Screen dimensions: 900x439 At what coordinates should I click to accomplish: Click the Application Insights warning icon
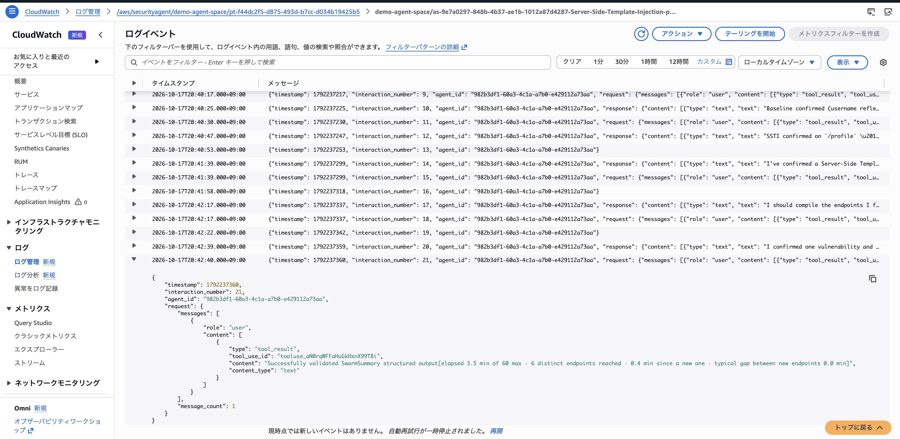(78, 202)
